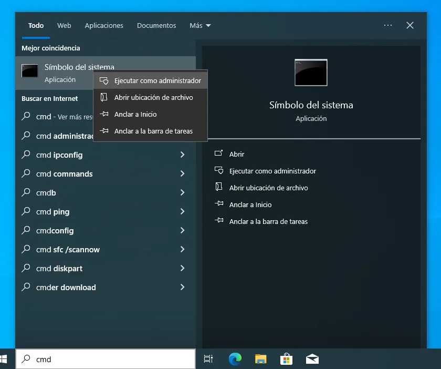Expand the cmdb suggestion arrow
This screenshot has width=441, height=369.
pyautogui.click(x=182, y=192)
